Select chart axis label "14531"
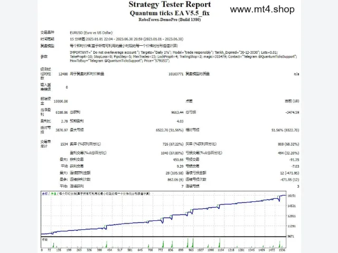Screen dimensions: 338x253 tap(292, 206)
